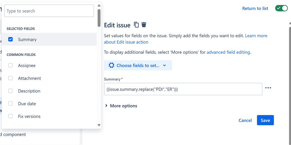
Task: Open the three-dots menu beside Summary field
Action: (x=268, y=88)
